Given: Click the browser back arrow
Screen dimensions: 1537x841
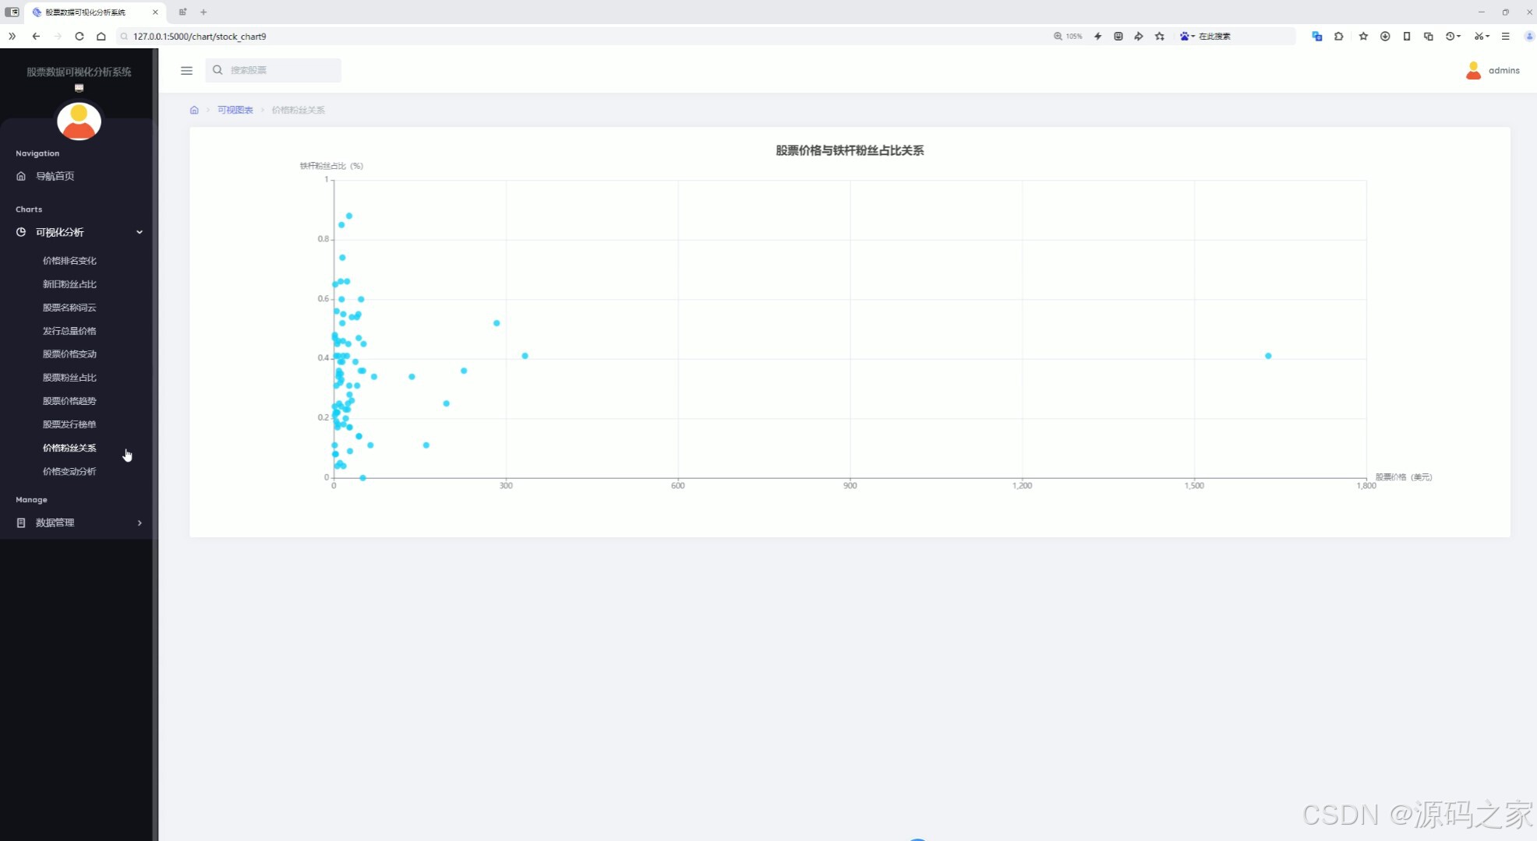Looking at the screenshot, I should point(36,36).
